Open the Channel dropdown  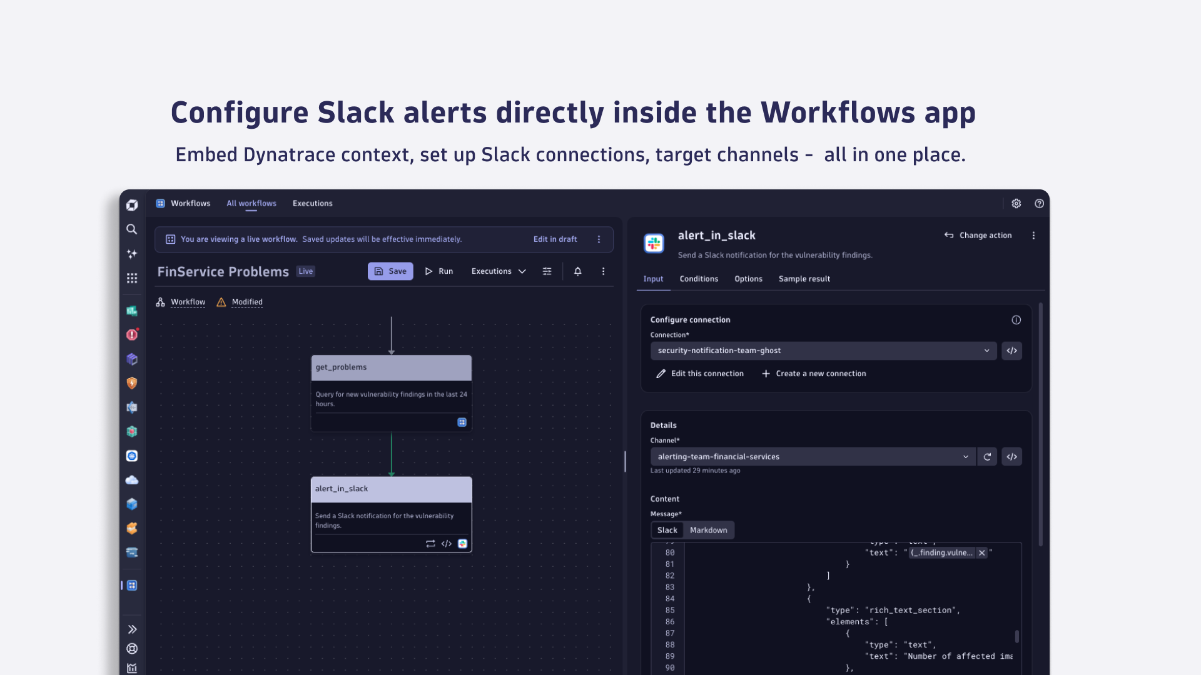tap(813, 457)
